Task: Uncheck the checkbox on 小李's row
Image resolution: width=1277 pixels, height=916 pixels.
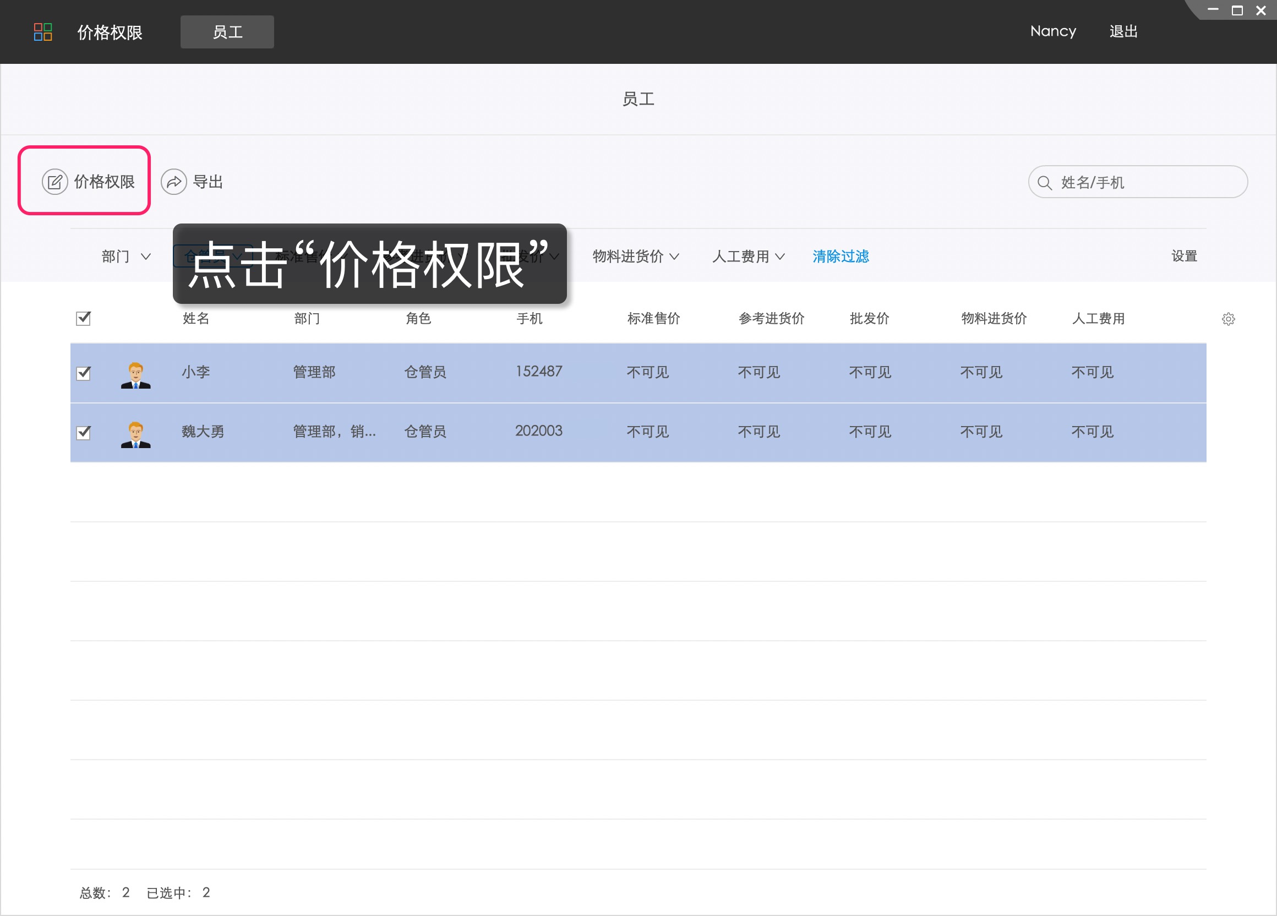Action: (x=83, y=372)
